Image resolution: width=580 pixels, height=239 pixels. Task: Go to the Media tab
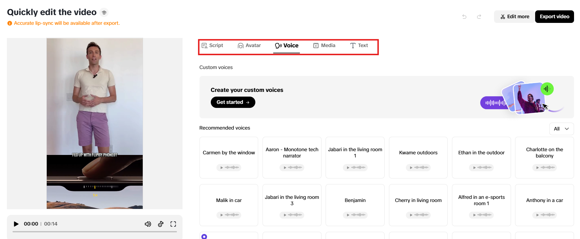[x=324, y=45]
